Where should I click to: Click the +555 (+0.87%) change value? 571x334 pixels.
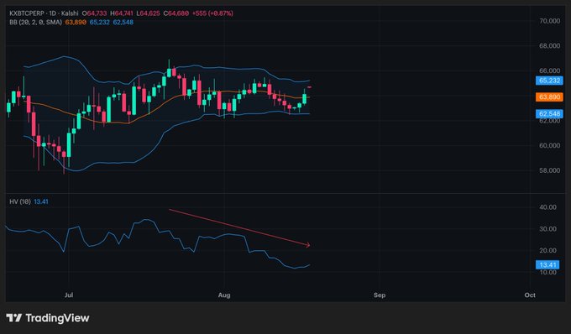212,13
